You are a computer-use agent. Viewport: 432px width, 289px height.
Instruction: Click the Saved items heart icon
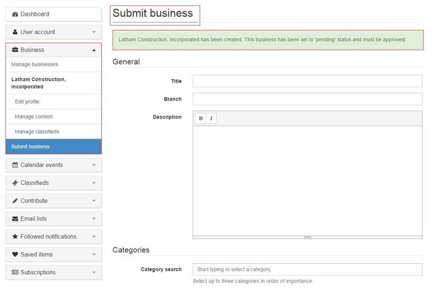click(15, 254)
